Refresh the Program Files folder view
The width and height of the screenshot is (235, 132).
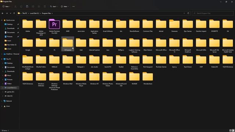188,13
